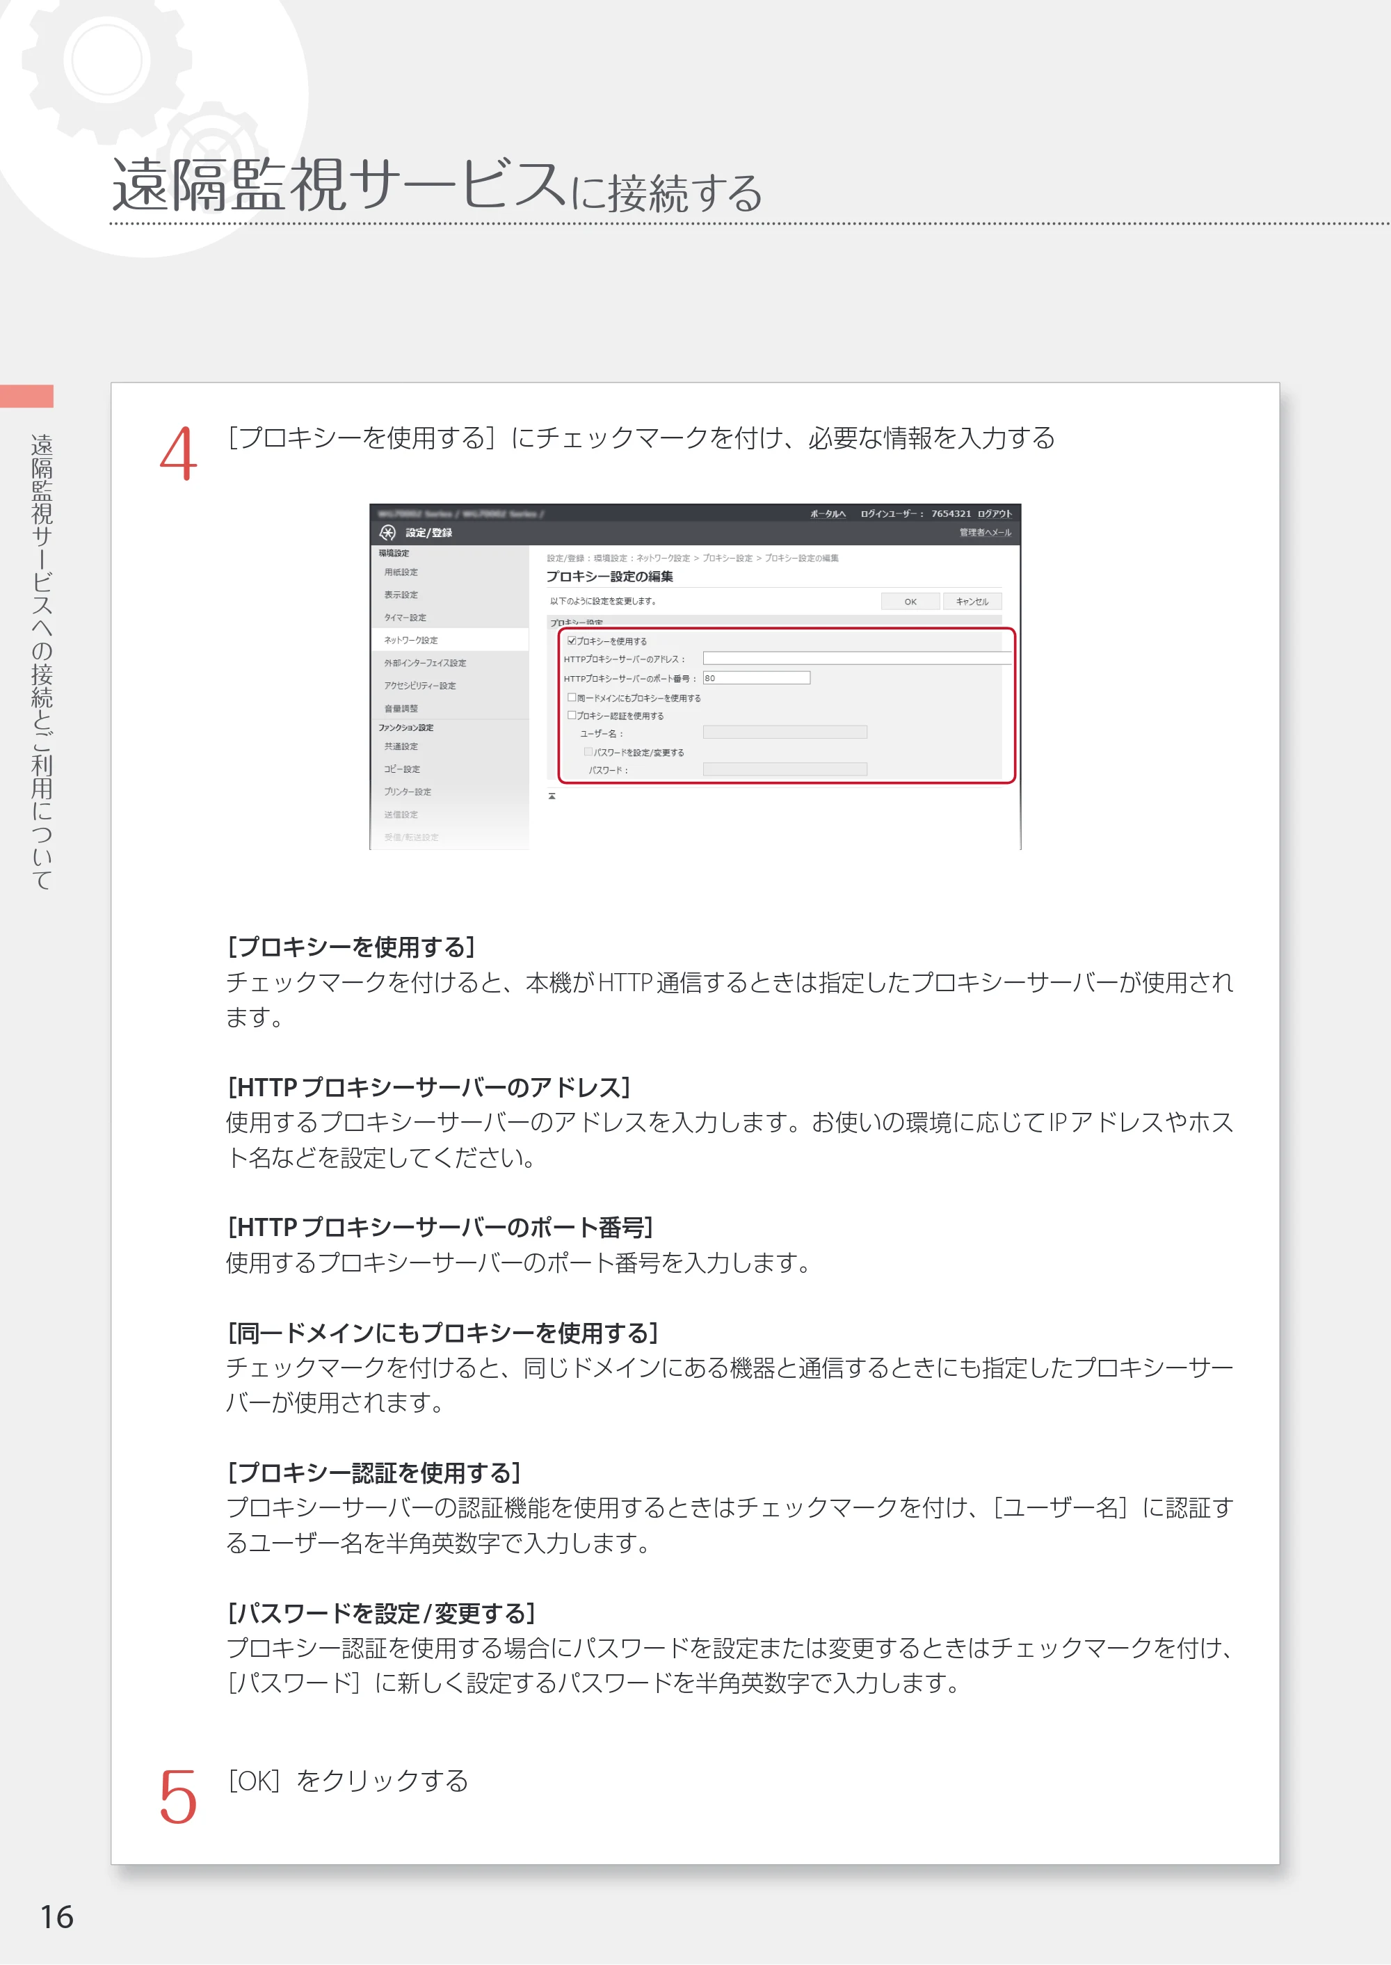1391x1965 pixels.
Task: Enable プロキシー認証を使用する checkbox
Action: click(572, 715)
